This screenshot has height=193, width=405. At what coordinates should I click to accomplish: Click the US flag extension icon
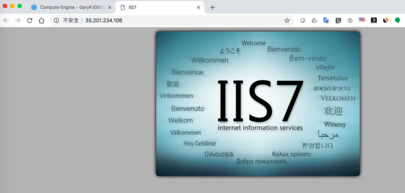(362, 20)
